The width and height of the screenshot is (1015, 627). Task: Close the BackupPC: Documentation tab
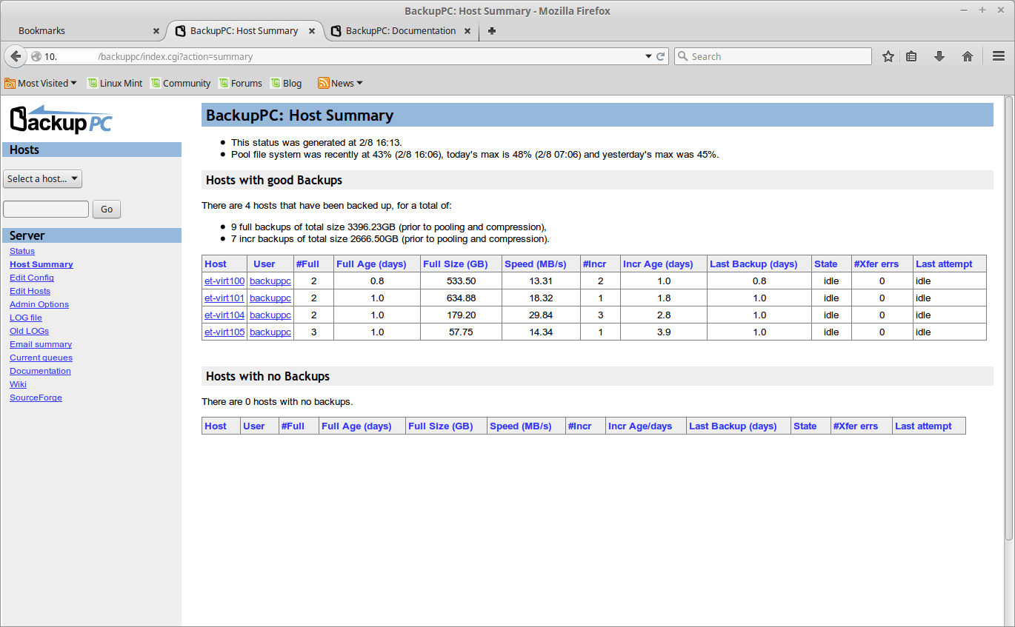[467, 31]
